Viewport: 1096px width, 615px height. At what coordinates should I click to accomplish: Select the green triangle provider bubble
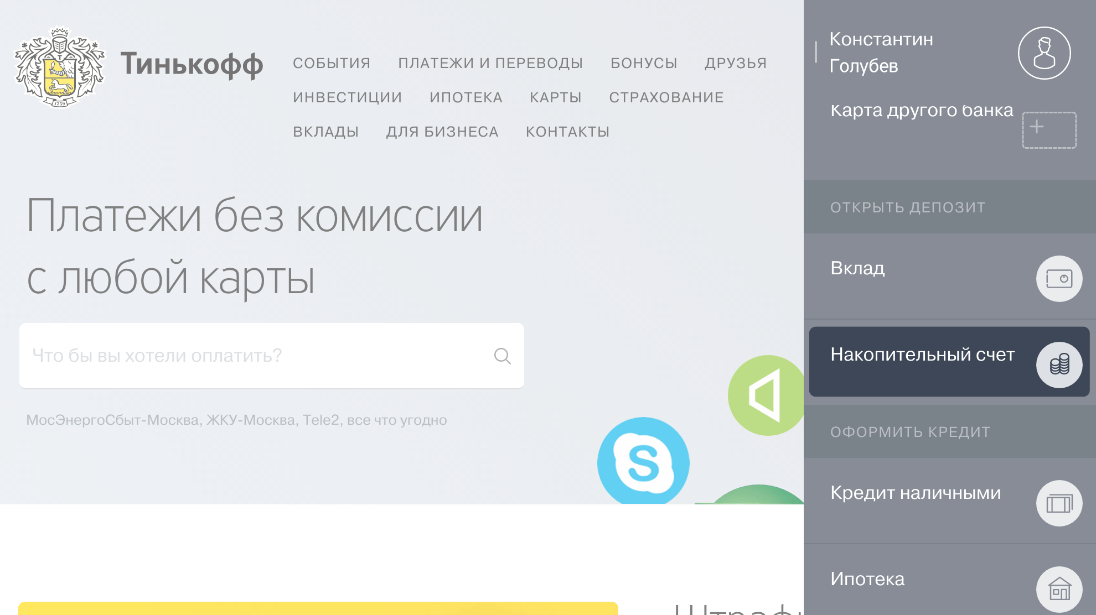(x=766, y=395)
